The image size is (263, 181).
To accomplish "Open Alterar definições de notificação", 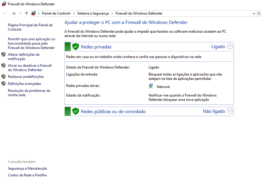I will (x=24, y=56).
